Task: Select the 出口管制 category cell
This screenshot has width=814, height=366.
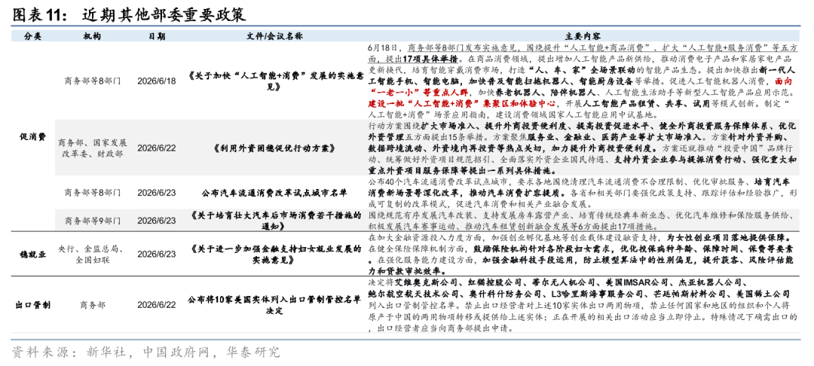Action: tap(32, 305)
